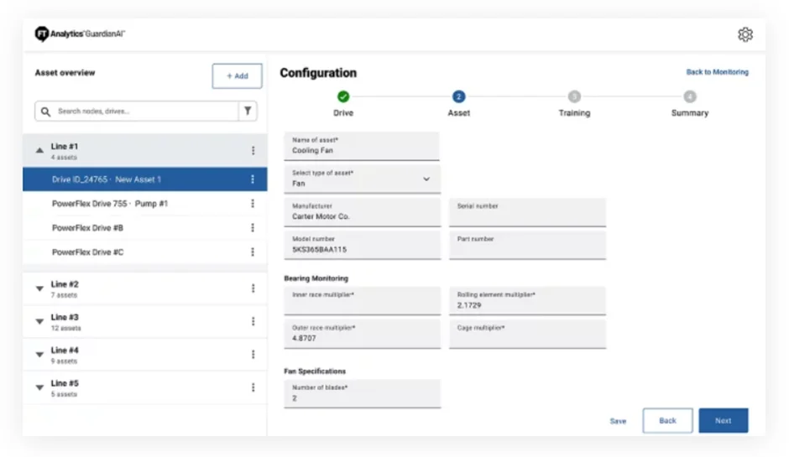Click the Next button
The width and height of the screenshot is (789, 457).
723,421
